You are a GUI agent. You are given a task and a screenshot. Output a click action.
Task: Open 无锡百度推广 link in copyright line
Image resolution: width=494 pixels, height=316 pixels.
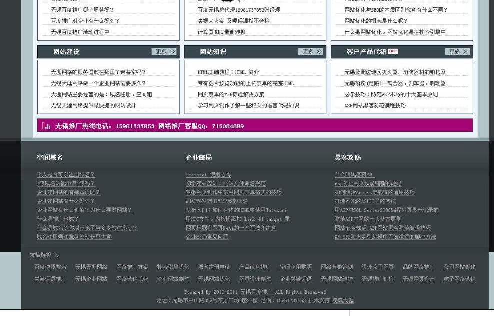coord(256,292)
